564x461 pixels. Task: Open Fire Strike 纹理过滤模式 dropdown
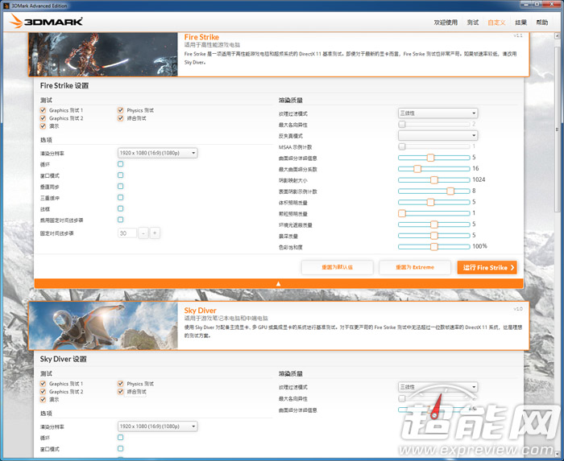point(438,113)
